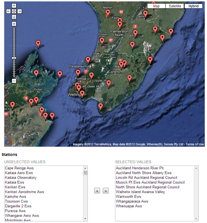
Task: Switch to Map view
Action: pos(156,6)
